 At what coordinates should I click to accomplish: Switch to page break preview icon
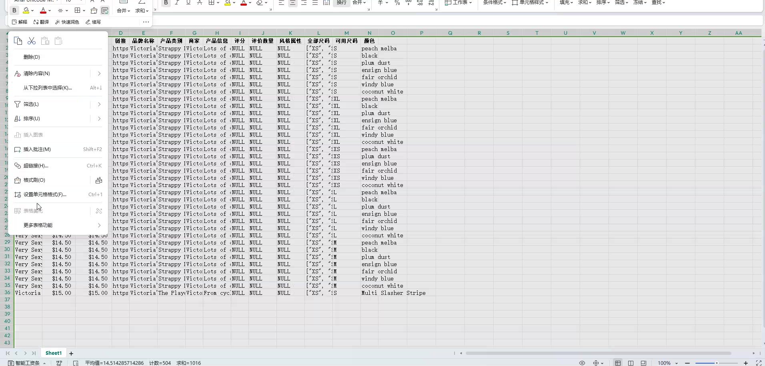[631, 363]
